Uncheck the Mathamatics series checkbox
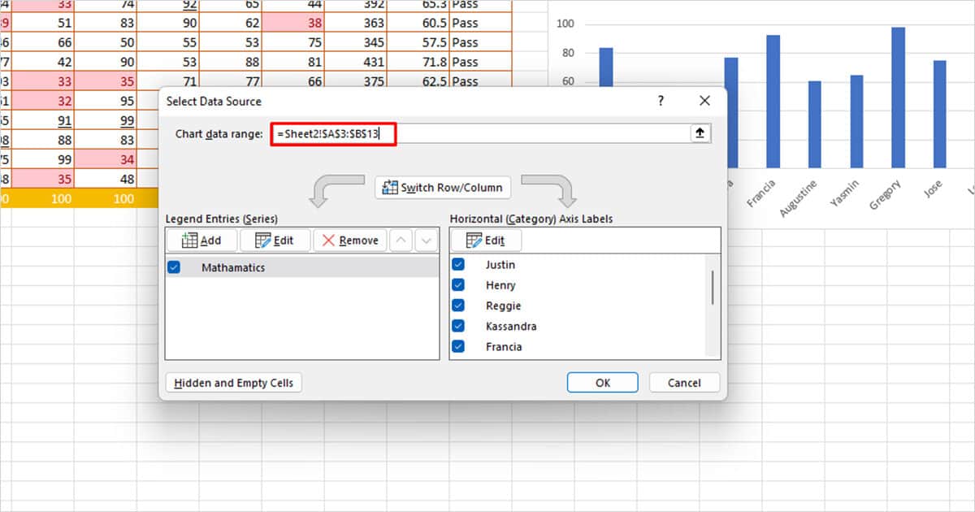 pyautogui.click(x=174, y=267)
